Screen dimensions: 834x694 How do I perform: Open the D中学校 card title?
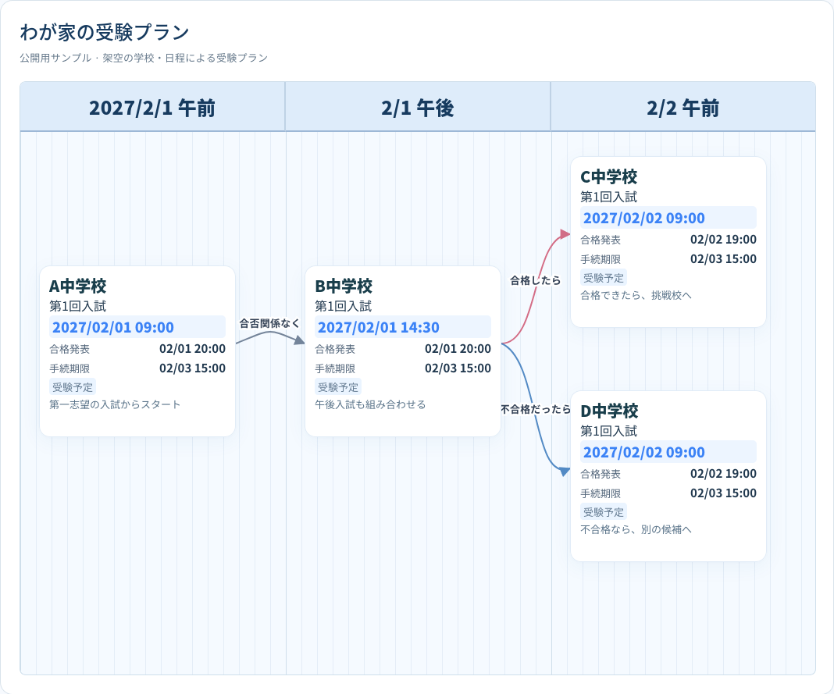click(609, 411)
